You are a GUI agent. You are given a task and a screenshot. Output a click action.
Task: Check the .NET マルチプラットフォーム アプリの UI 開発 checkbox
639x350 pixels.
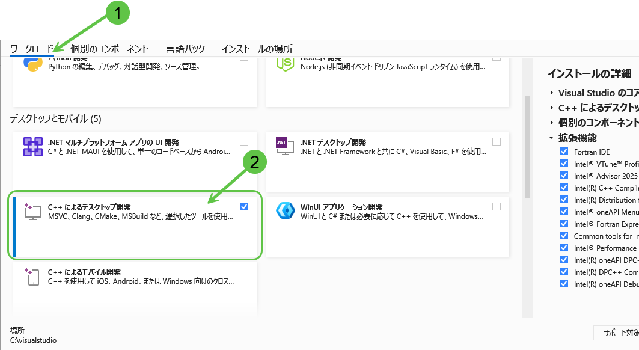point(244,141)
